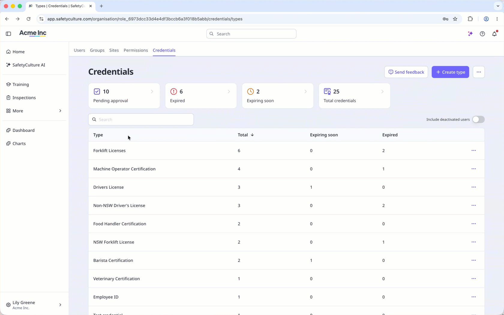Screen dimensions: 504x315
Task: Open the Pending approval card
Action: pyautogui.click(x=124, y=96)
